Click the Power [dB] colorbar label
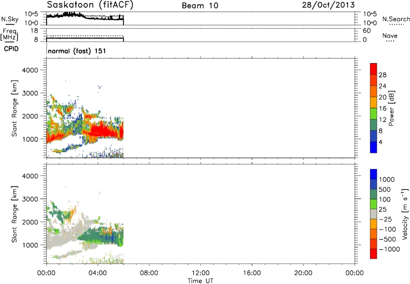This screenshot has height=284, width=410. [x=391, y=108]
